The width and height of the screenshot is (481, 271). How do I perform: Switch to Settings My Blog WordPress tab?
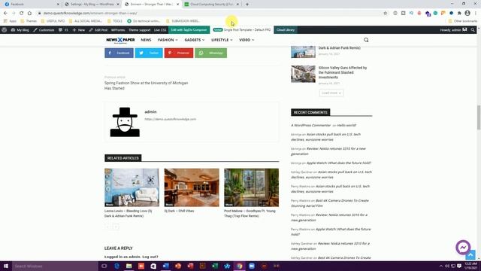click(x=92, y=5)
